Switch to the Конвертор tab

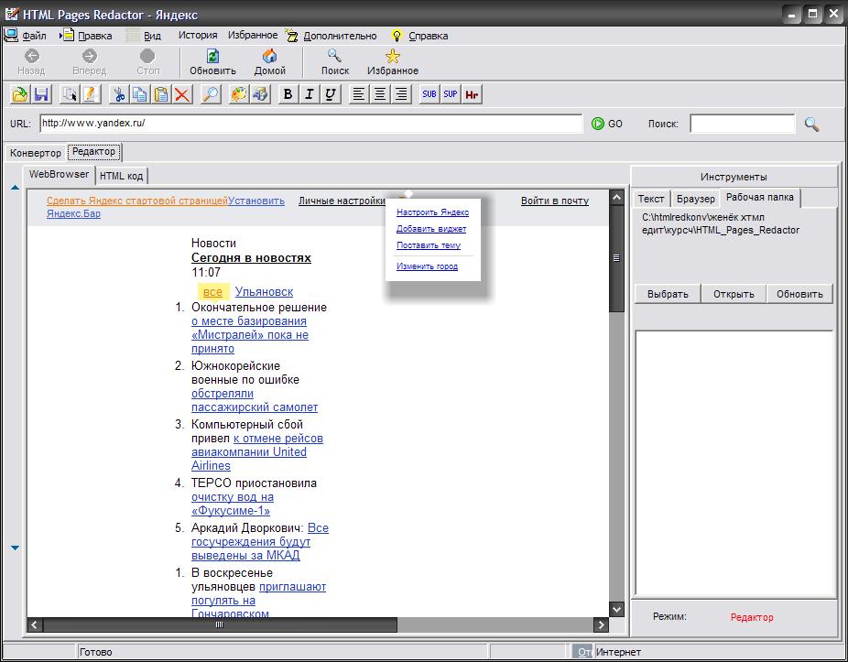tap(36, 153)
